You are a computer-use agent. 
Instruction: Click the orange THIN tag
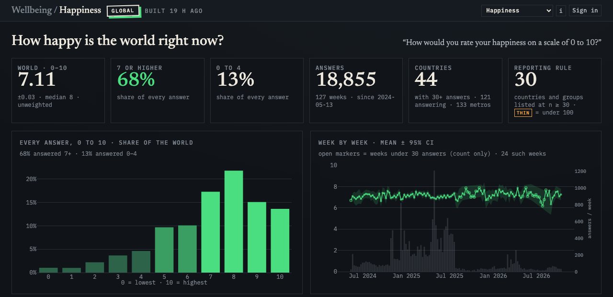pos(523,113)
